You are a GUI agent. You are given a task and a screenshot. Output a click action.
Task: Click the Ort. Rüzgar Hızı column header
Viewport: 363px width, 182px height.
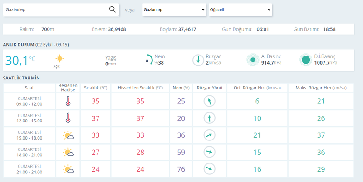pos(257,88)
